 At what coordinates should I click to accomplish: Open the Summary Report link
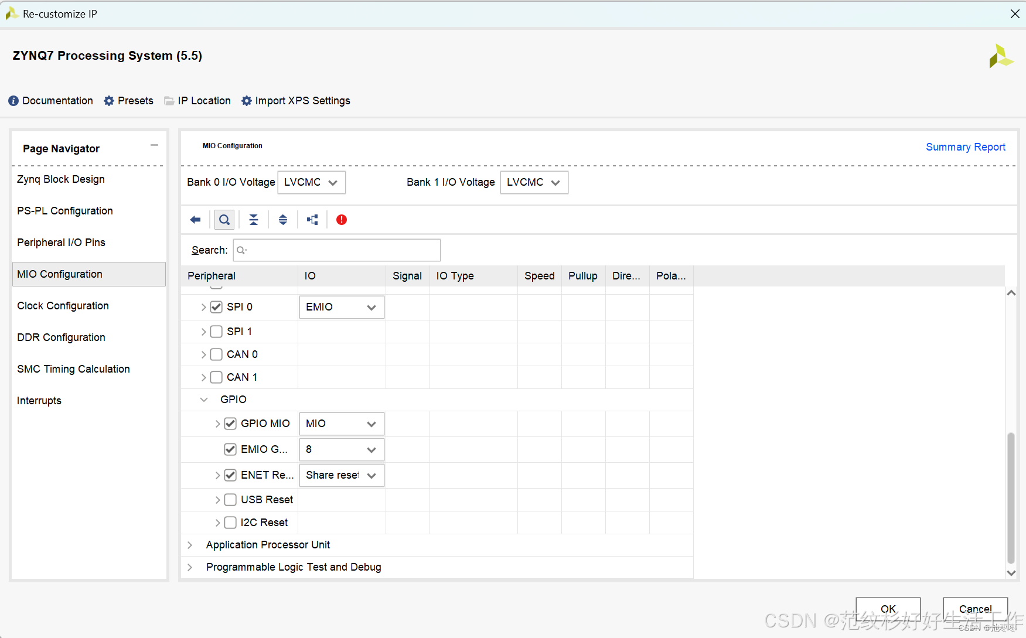tap(965, 147)
